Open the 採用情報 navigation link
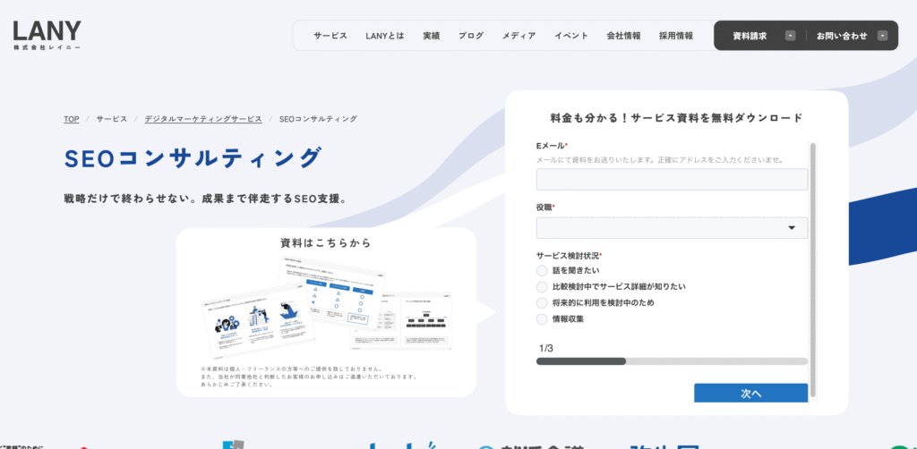 676,36
